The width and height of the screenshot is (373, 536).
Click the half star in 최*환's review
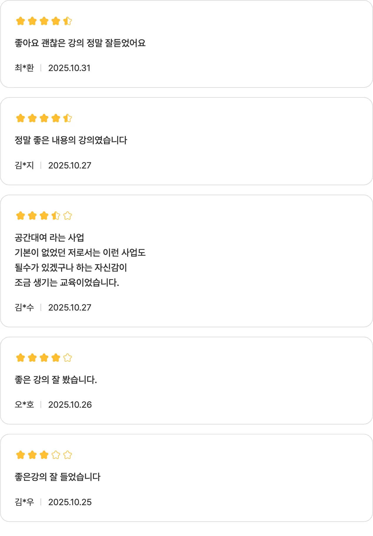68,21
